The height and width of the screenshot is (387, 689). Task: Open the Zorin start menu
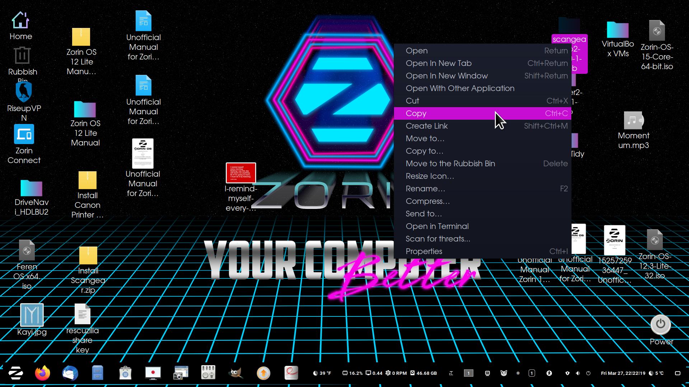(16, 373)
